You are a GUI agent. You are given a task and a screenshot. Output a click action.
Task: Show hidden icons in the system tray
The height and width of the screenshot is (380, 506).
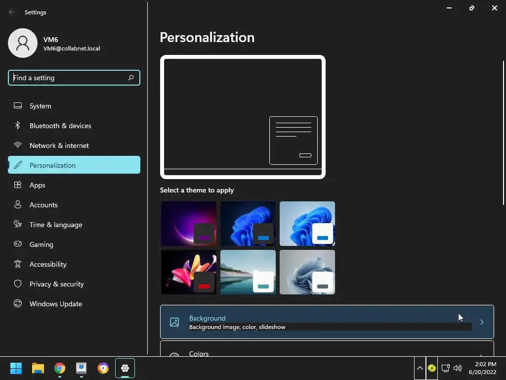tap(420, 368)
